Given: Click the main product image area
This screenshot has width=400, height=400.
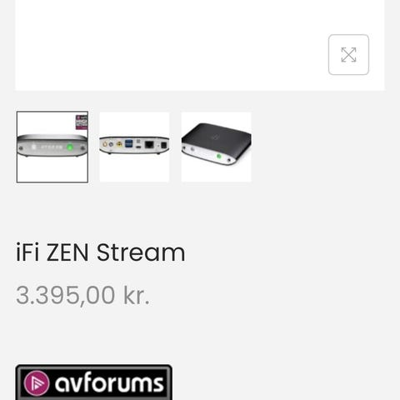Looking at the screenshot, I should coord(200,45).
